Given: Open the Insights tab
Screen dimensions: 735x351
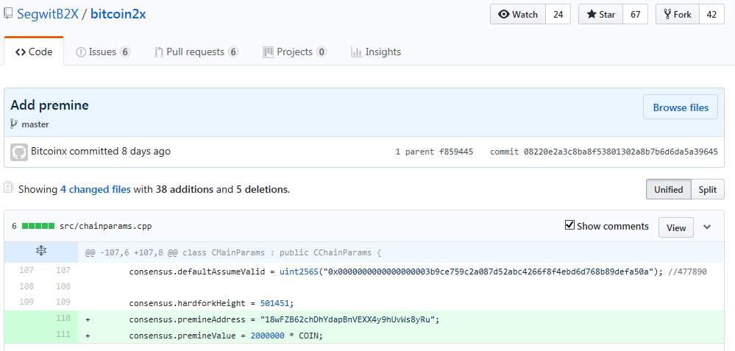Looking at the screenshot, I should tap(376, 52).
